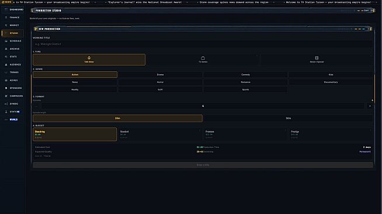This screenshot has width=382, height=214.
Task: Open the Rivals sidebar icon
Action: (6, 120)
